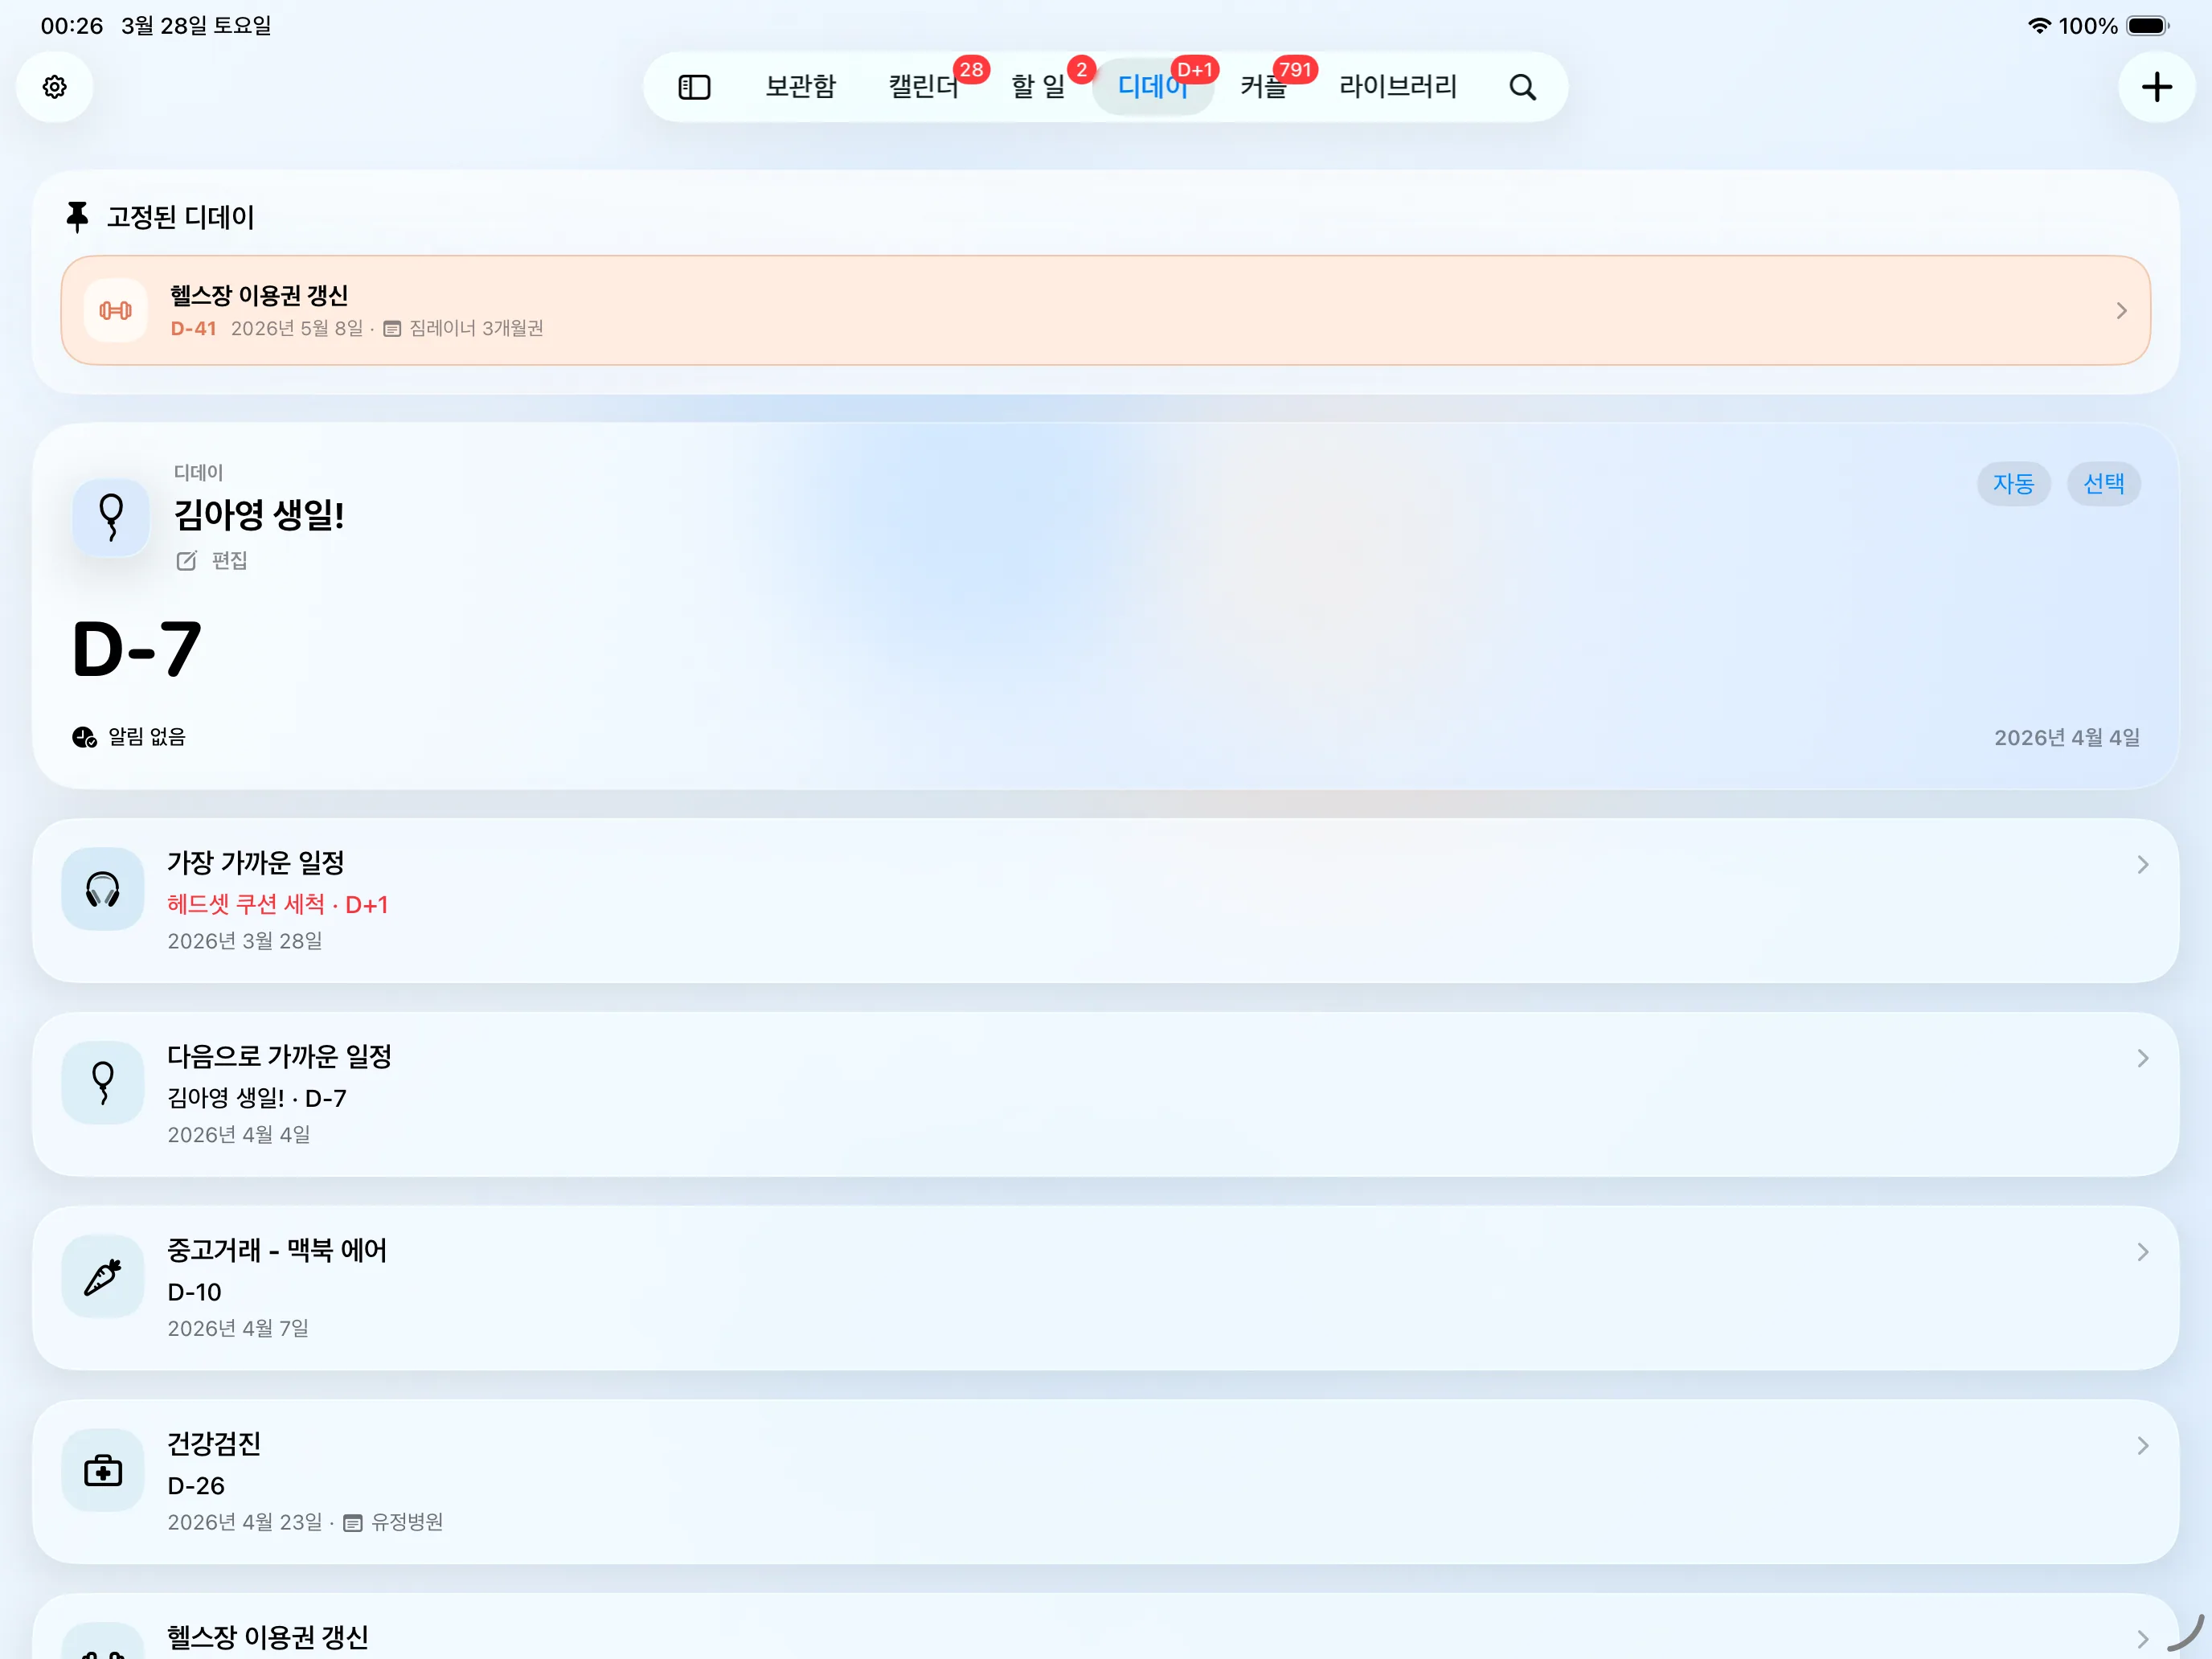The height and width of the screenshot is (1659, 2212).
Task: Open the 할 일 tab
Action: click(x=1038, y=87)
